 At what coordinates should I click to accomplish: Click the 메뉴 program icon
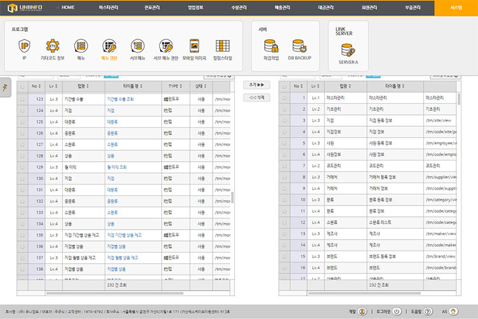coord(81,46)
